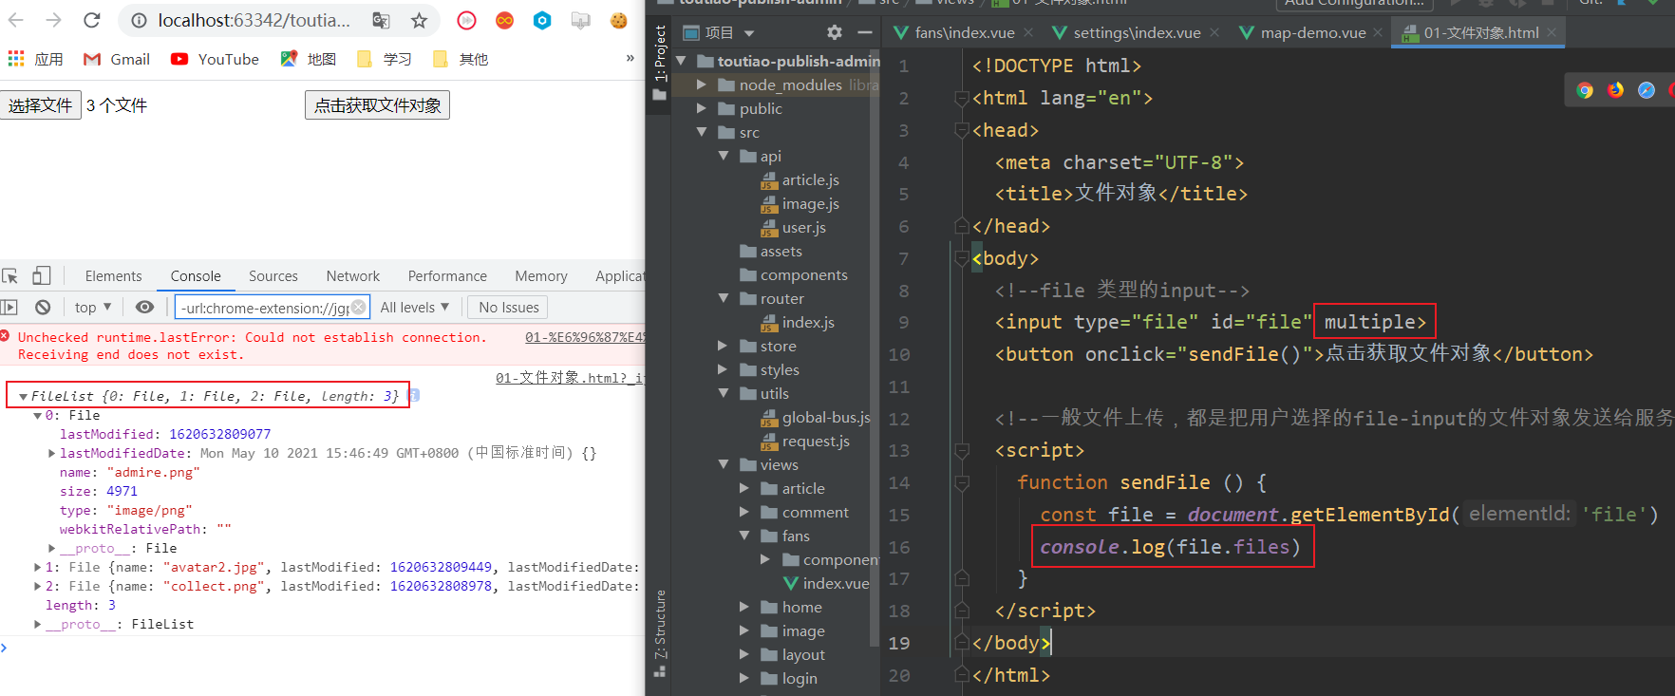Screen dimensions: 1675x696
Task: Open project panel settings gear
Action: click(834, 33)
